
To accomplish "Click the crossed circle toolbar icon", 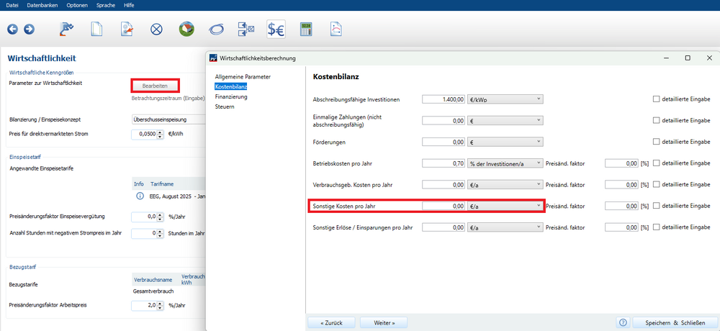I will (156, 30).
